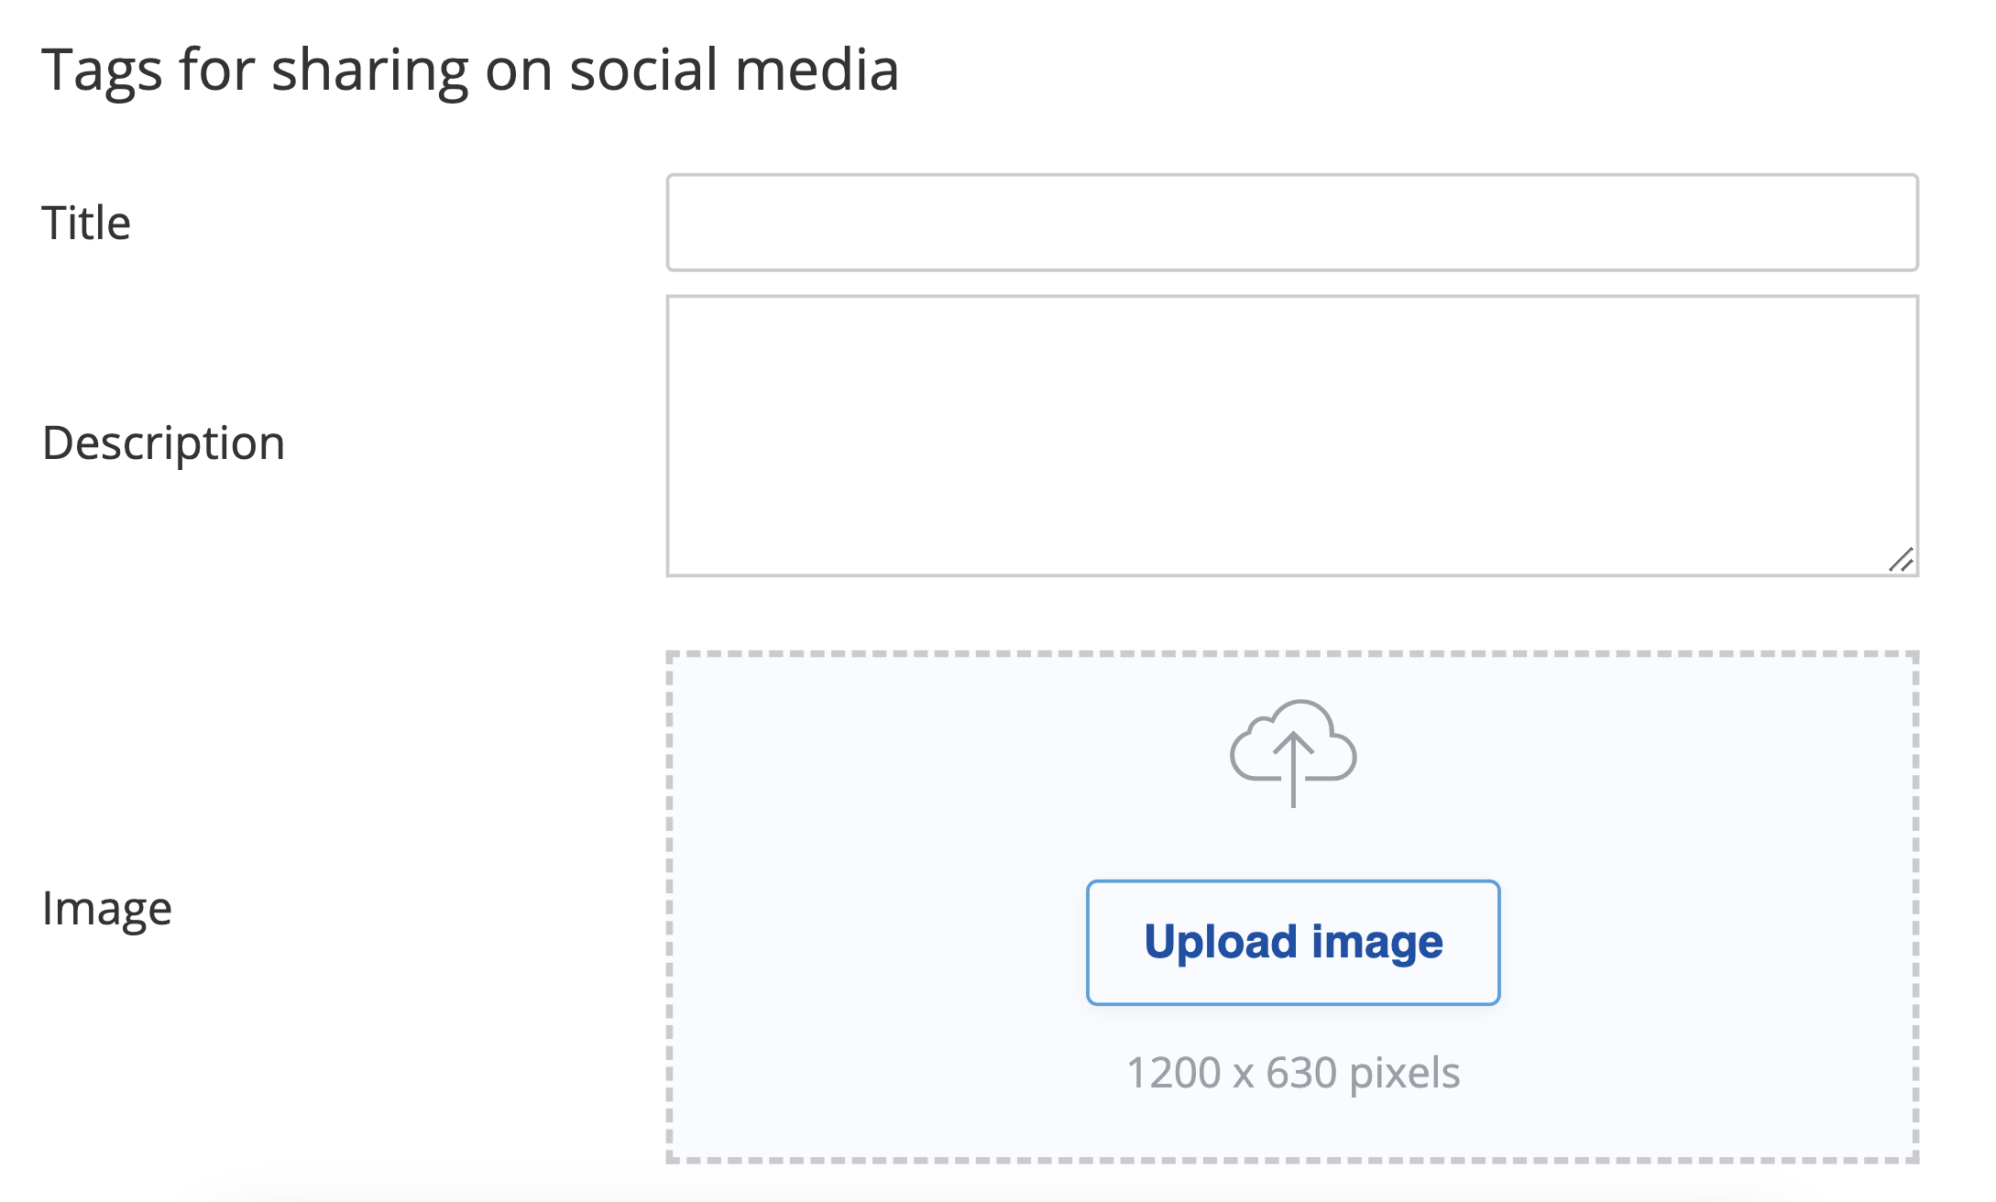Click the Description field label
This screenshot has width=1996, height=1202.
(x=163, y=443)
